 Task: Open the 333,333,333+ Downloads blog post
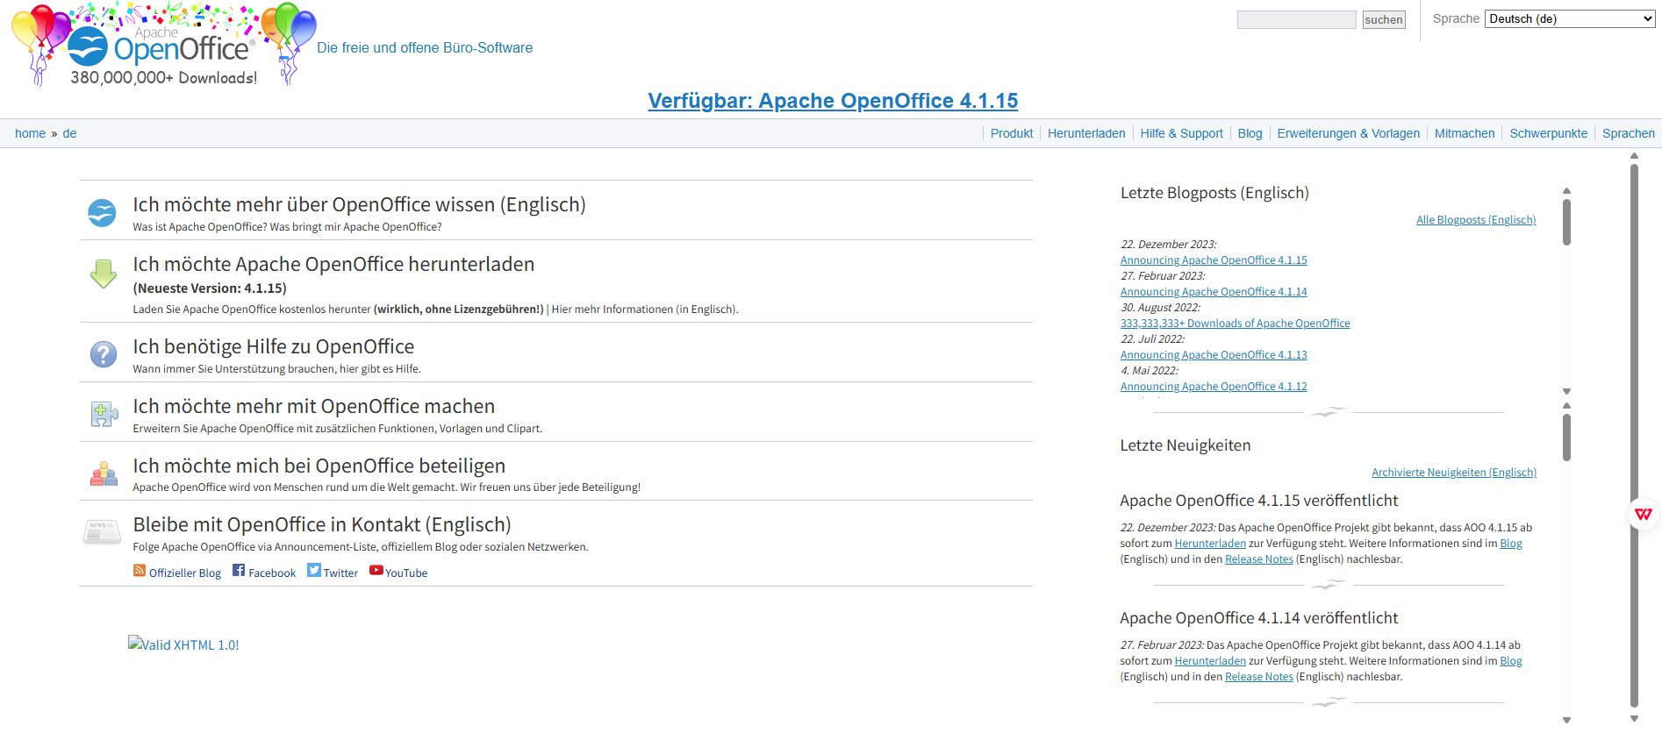coord(1236,324)
